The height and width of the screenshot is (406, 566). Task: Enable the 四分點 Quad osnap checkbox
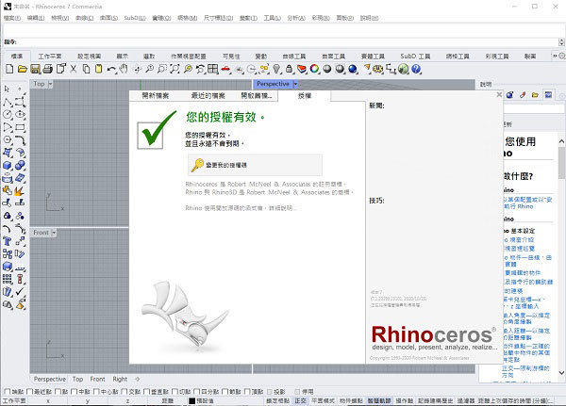197,392
